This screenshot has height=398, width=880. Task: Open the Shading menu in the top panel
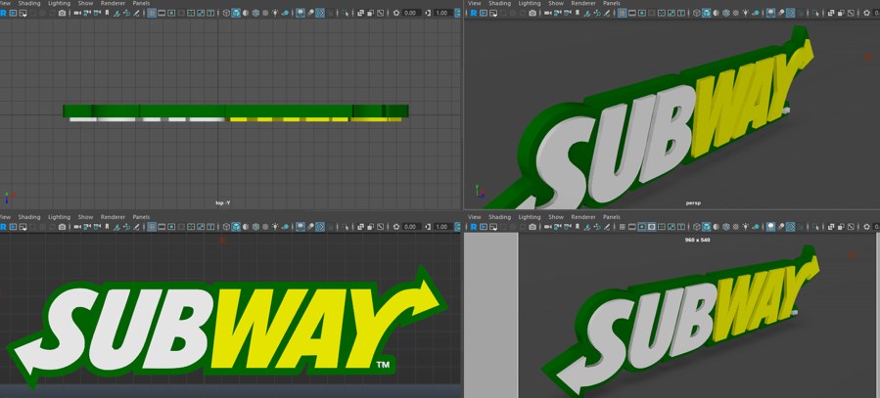[x=28, y=3]
